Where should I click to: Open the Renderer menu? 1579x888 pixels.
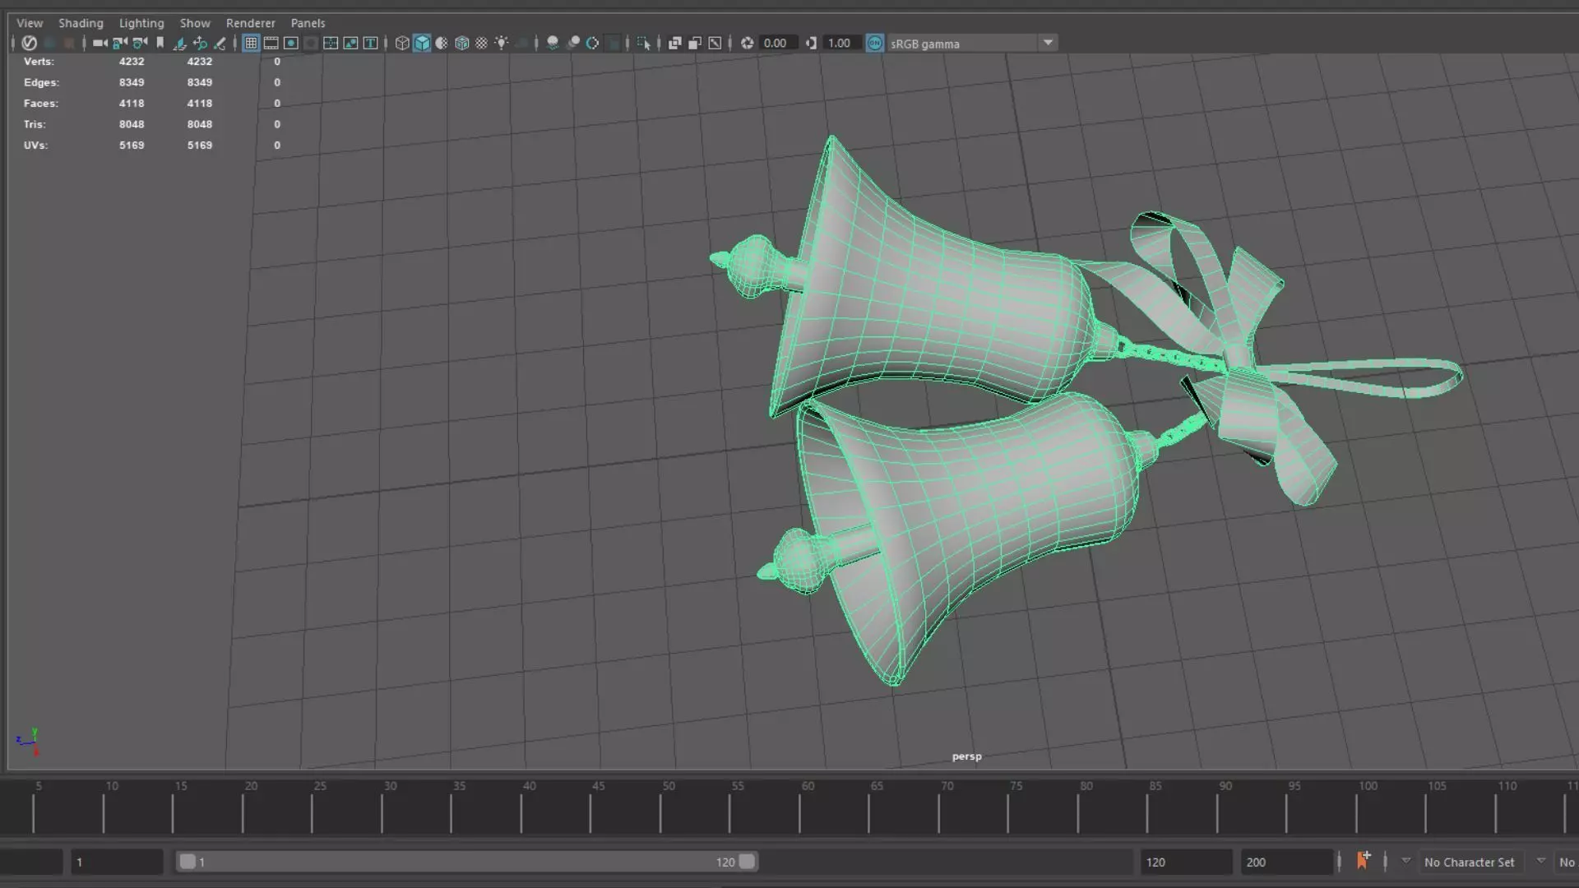[250, 23]
